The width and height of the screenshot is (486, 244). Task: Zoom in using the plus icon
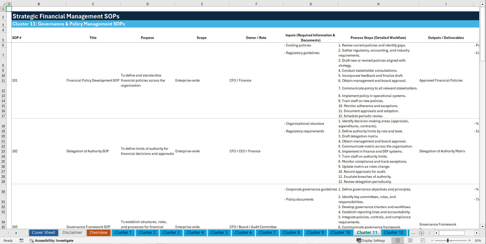point(470,240)
